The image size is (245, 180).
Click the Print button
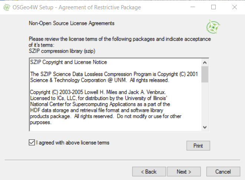(x=198, y=146)
